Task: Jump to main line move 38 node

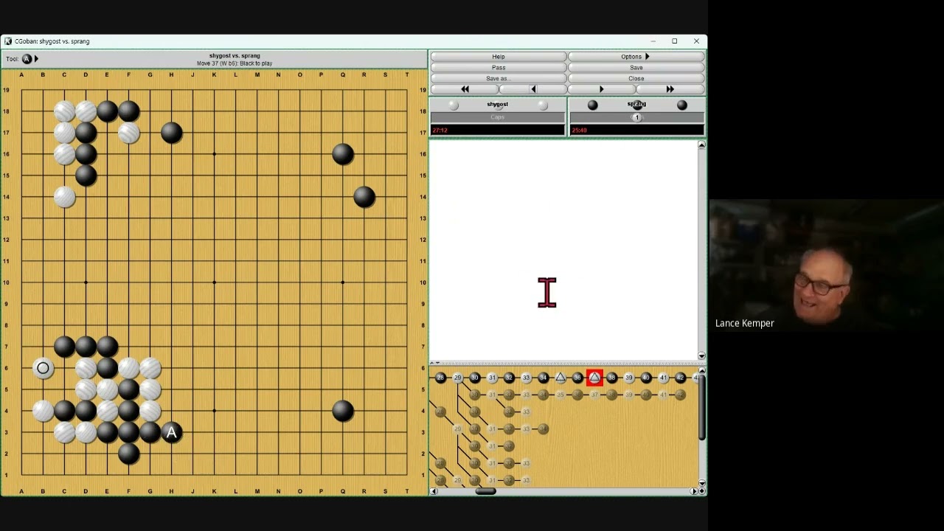Action: [611, 378]
